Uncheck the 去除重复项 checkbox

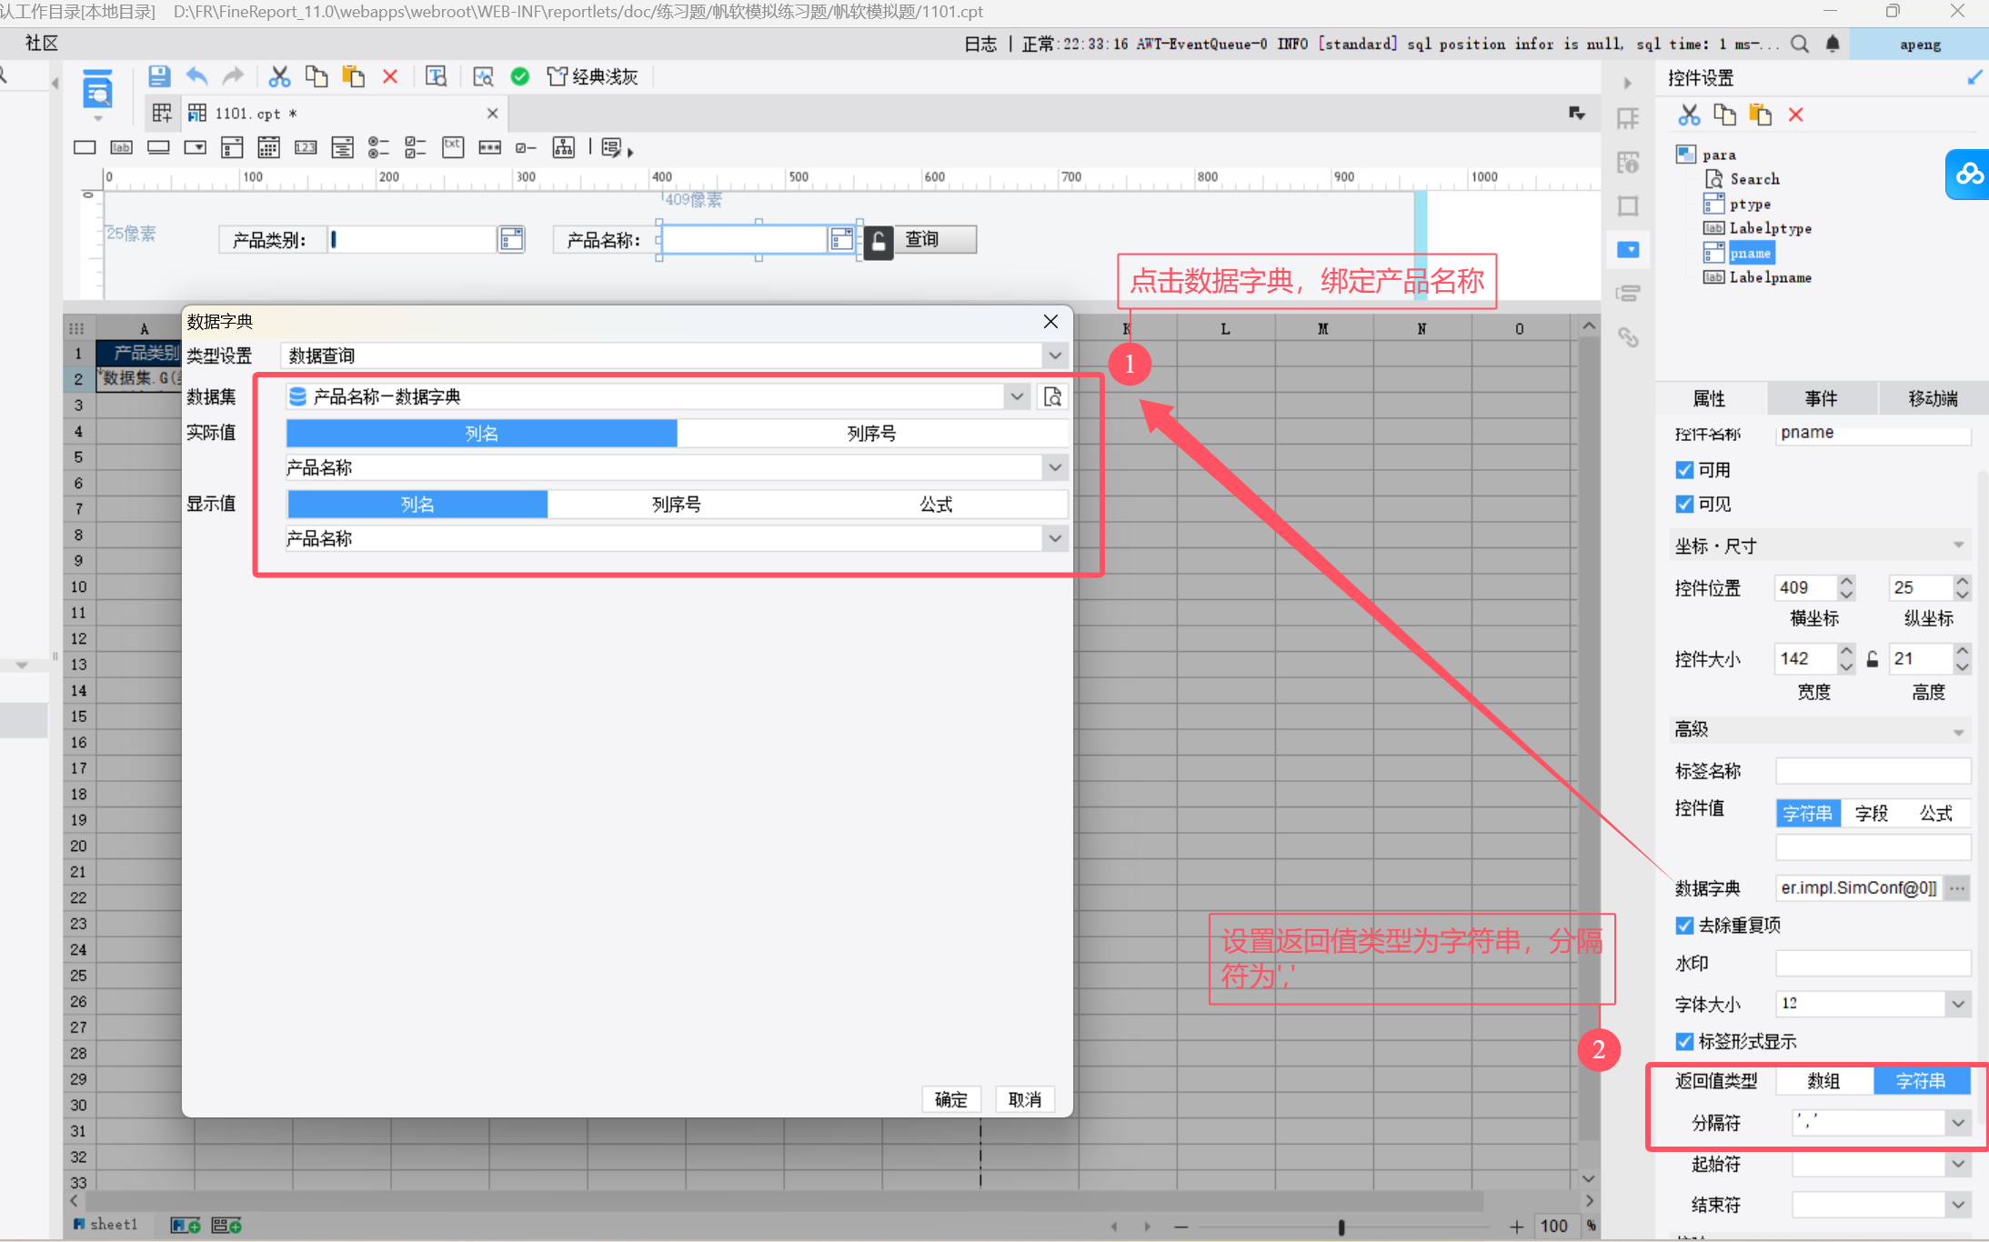pos(1684,926)
